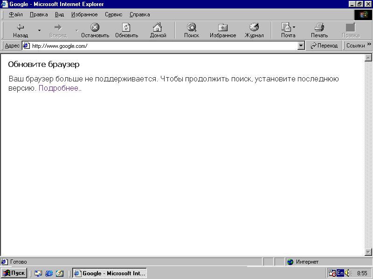Open the address bar URL dropdown
This screenshot has width=373, height=279.
(x=300, y=45)
